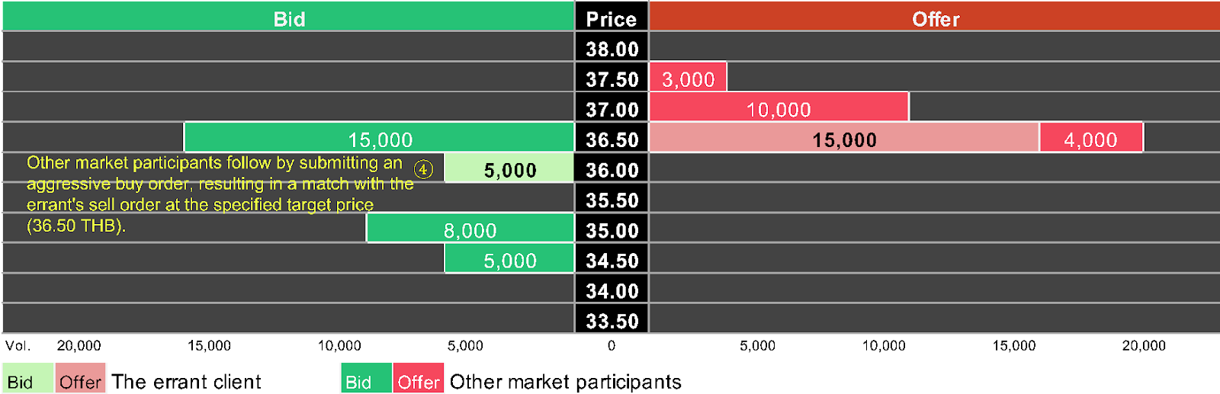The width and height of the screenshot is (1220, 394).
Task: Select the 3,000 offer bar at 37.50
Action: 688,78
